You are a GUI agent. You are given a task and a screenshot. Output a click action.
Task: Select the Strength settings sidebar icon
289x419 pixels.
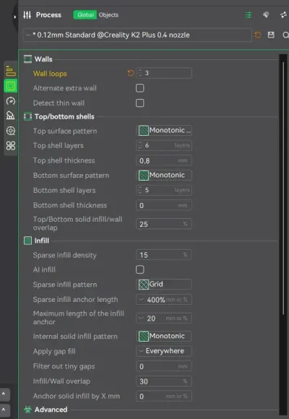click(x=11, y=86)
